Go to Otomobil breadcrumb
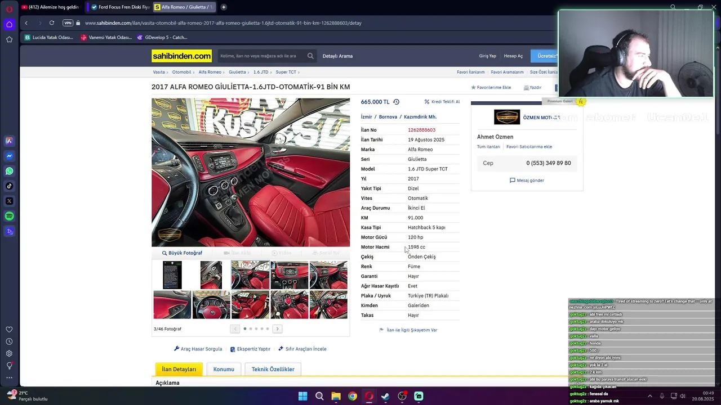Screen dimensions: 721x405 pos(181,72)
